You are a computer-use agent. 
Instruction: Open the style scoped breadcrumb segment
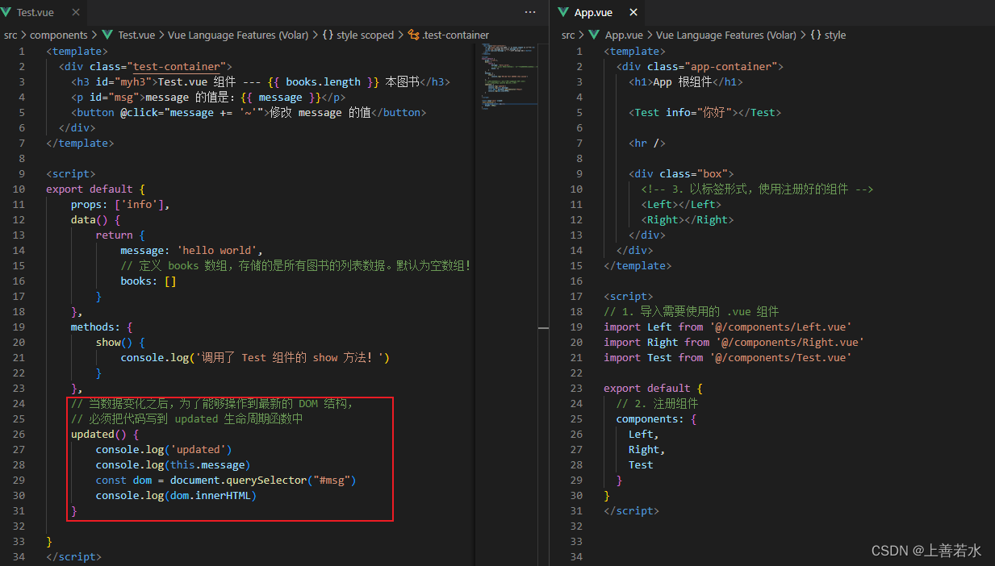pos(366,35)
